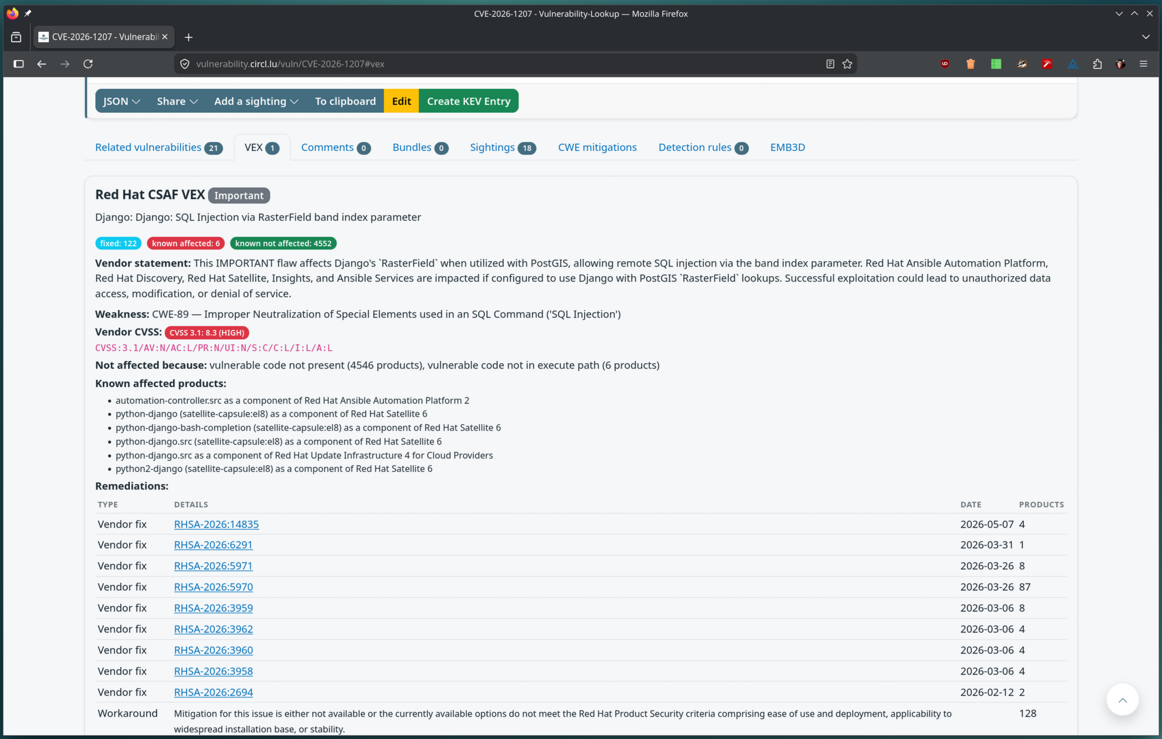Click the scroll-to-top arrow button

pyautogui.click(x=1122, y=700)
